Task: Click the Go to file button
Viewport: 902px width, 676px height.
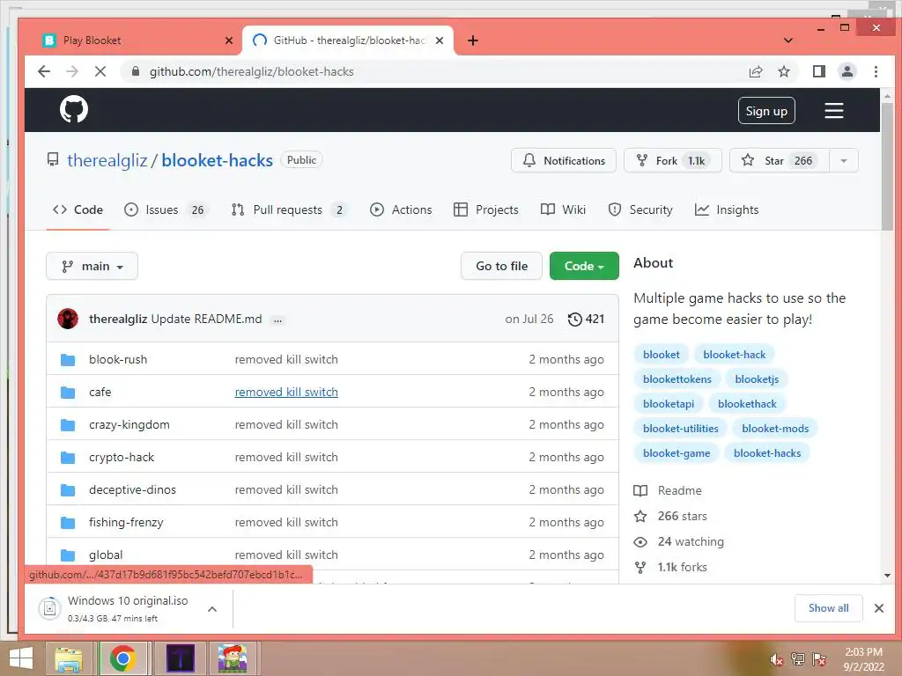Action: click(501, 266)
